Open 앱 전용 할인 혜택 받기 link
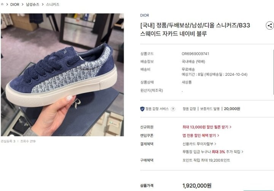The image size is (274, 191). click(201, 135)
